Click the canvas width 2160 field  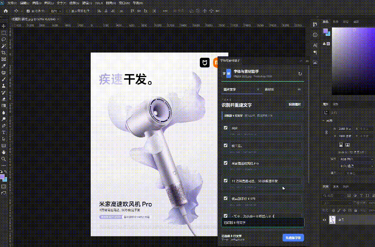coord(345,129)
